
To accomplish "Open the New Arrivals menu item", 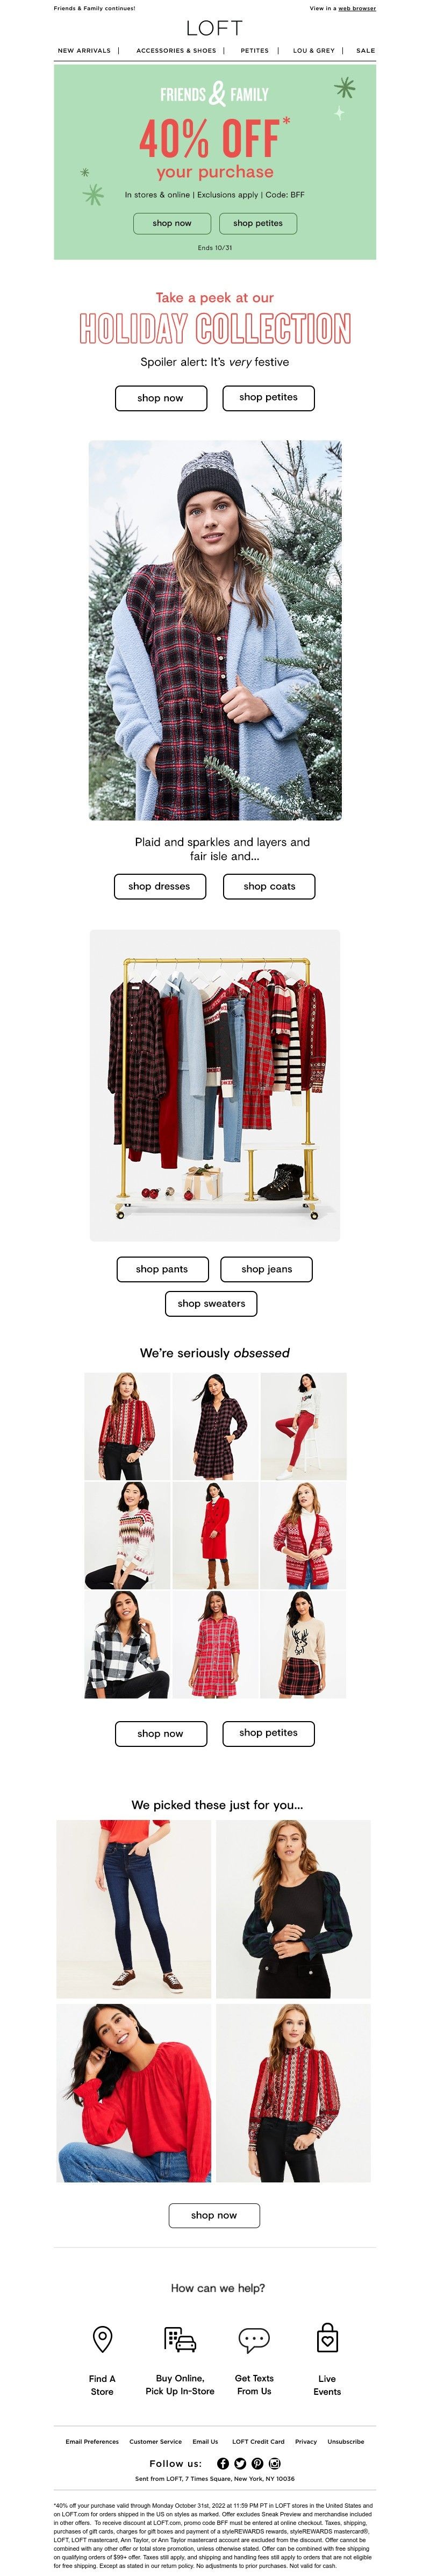I will [x=84, y=50].
